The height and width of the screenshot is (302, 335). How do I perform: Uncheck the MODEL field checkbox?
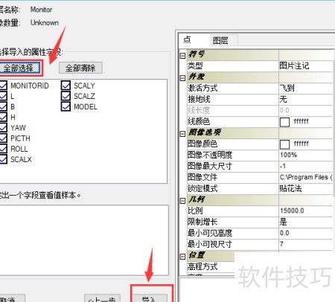click(66, 106)
